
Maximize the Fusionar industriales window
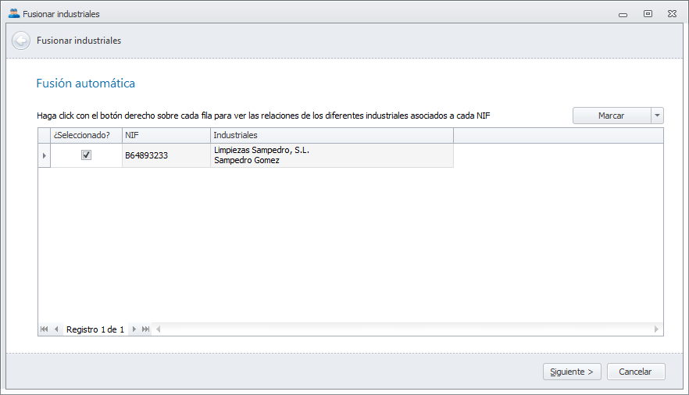tap(648, 13)
